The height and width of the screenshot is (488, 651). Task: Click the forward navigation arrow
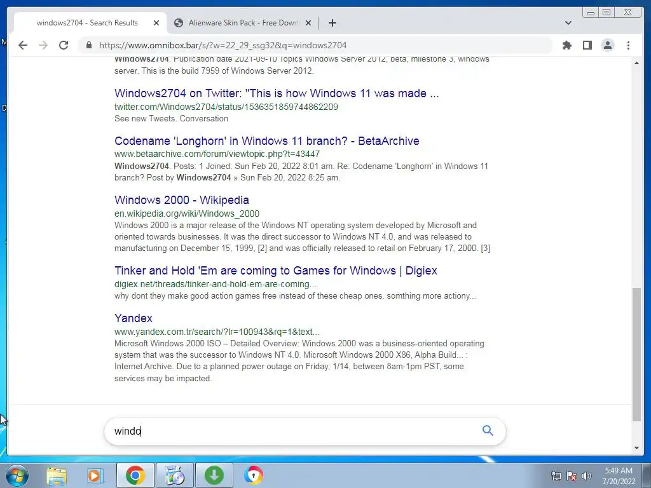tap(43, 45)
